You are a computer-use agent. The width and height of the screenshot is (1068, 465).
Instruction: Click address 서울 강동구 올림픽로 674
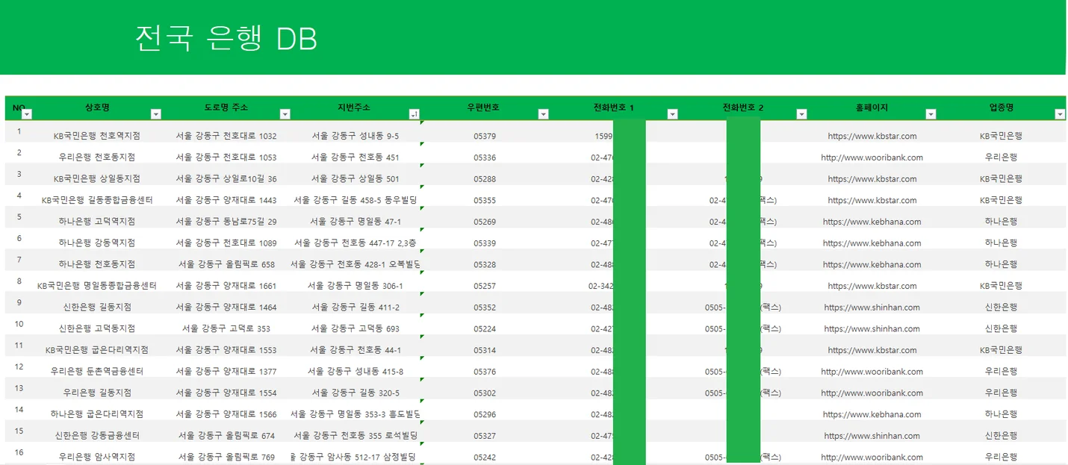(226, 436)
